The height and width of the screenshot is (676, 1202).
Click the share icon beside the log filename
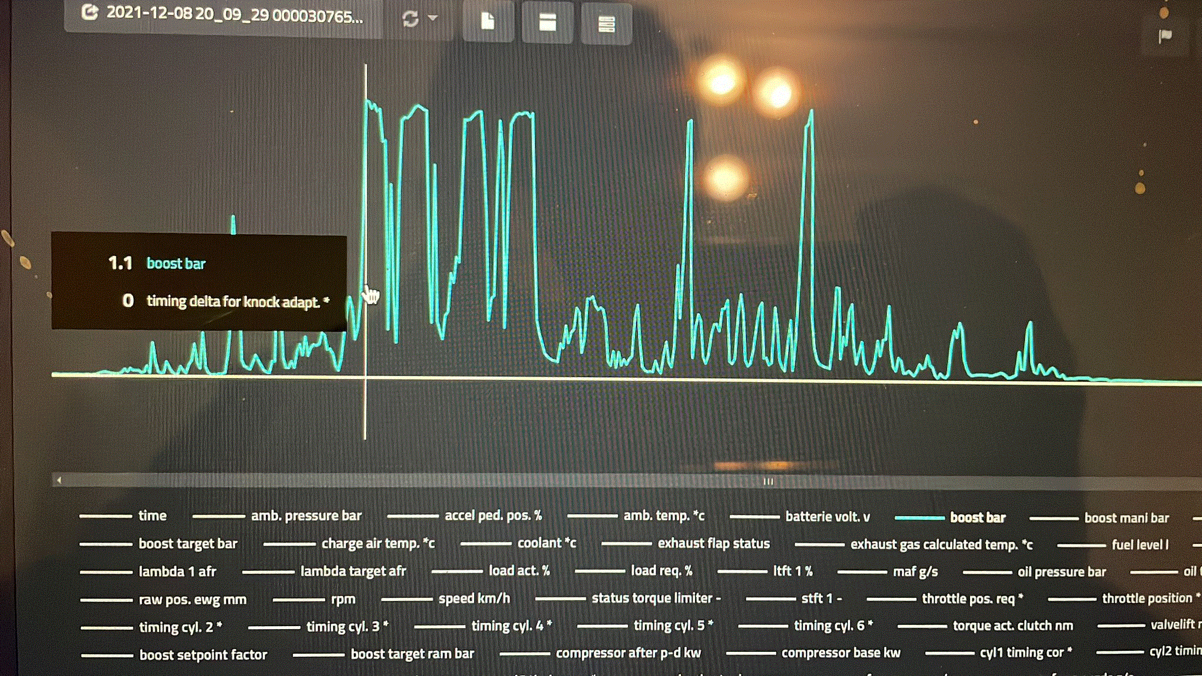click(x=90, y=12)
